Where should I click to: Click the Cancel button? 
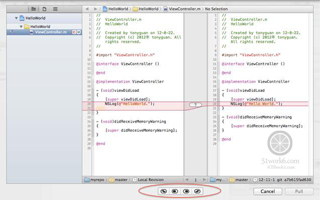268,191
